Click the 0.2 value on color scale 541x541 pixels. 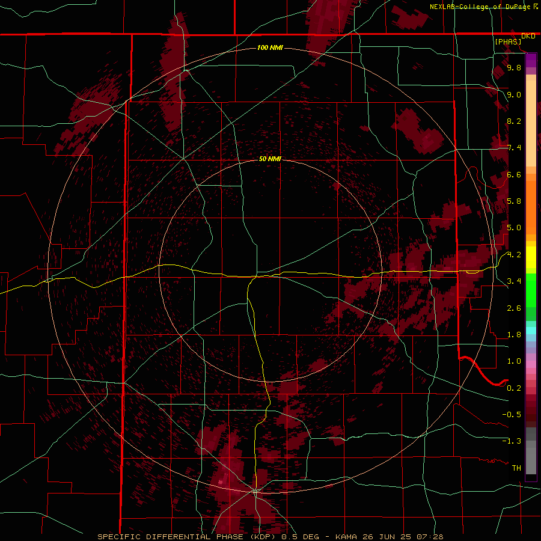pyautogui.click(x=514, y=388)
